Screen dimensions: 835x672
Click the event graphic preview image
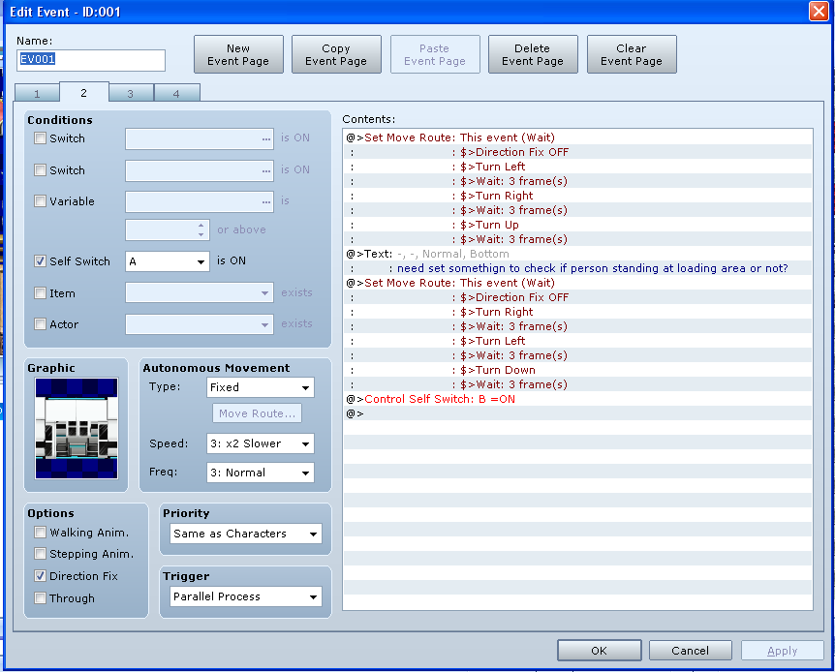click(x=76, y=428)
